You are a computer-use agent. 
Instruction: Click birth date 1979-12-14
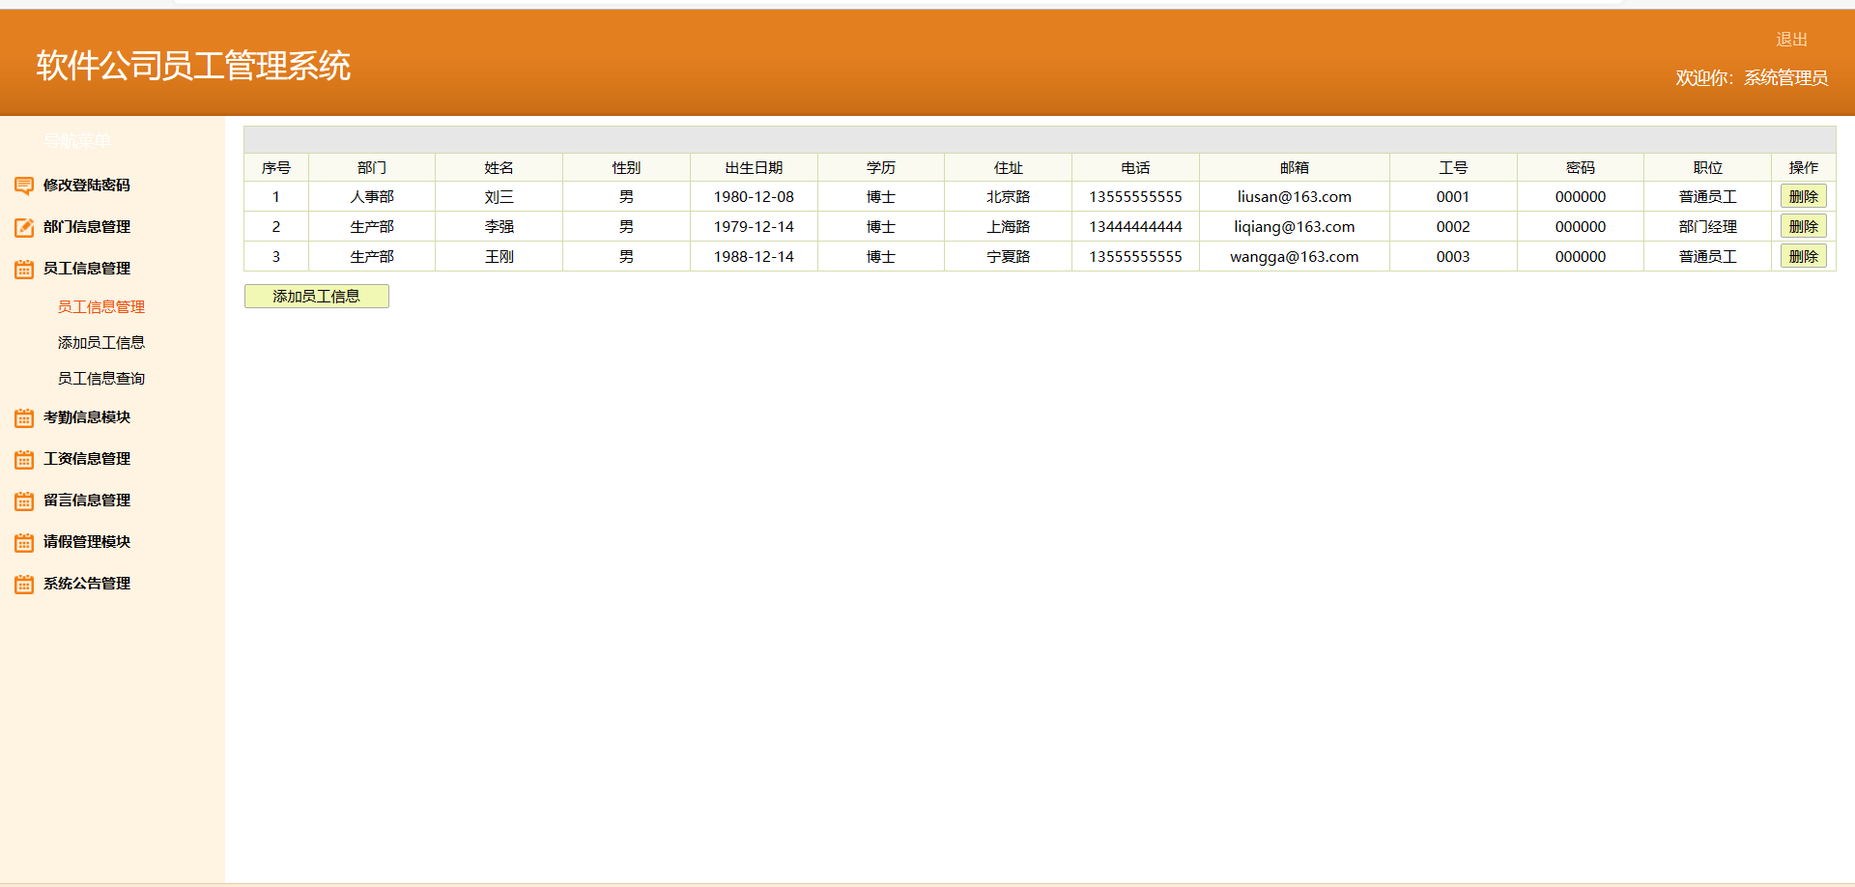(754, 226)
